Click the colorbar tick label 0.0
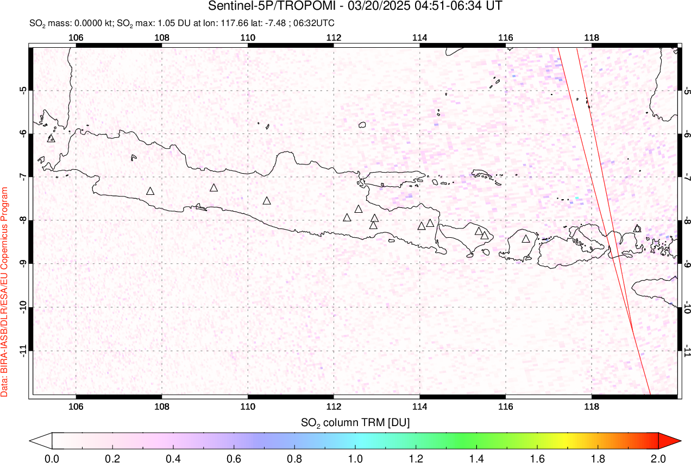Screen dimensions: 691x463 tap(52, 458)
